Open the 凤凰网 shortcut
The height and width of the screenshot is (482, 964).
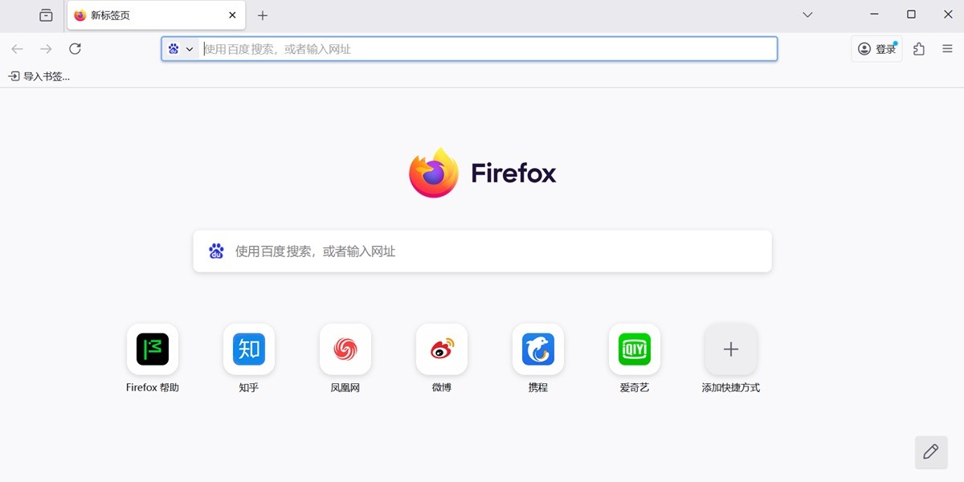click(x=345, y=349)
